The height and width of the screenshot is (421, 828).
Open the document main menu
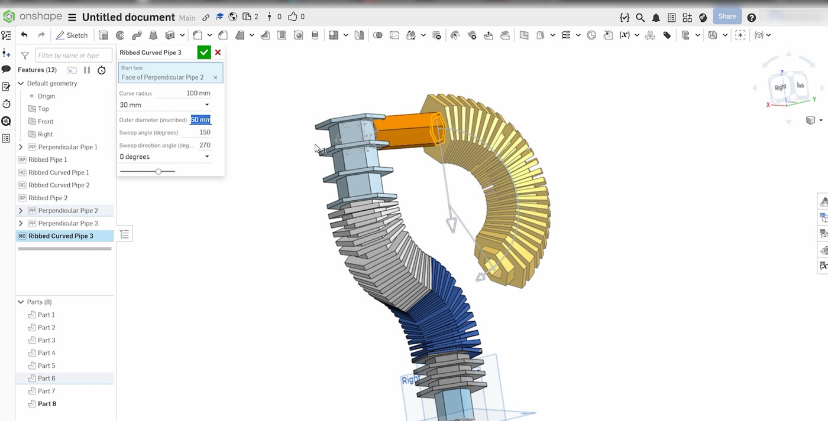(72, 17)
